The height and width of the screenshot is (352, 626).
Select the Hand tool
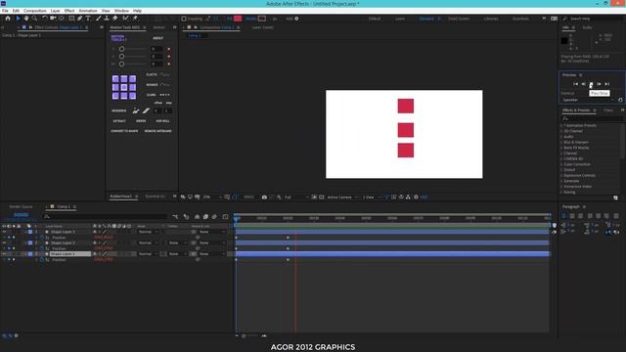click(x=26, y=19)
